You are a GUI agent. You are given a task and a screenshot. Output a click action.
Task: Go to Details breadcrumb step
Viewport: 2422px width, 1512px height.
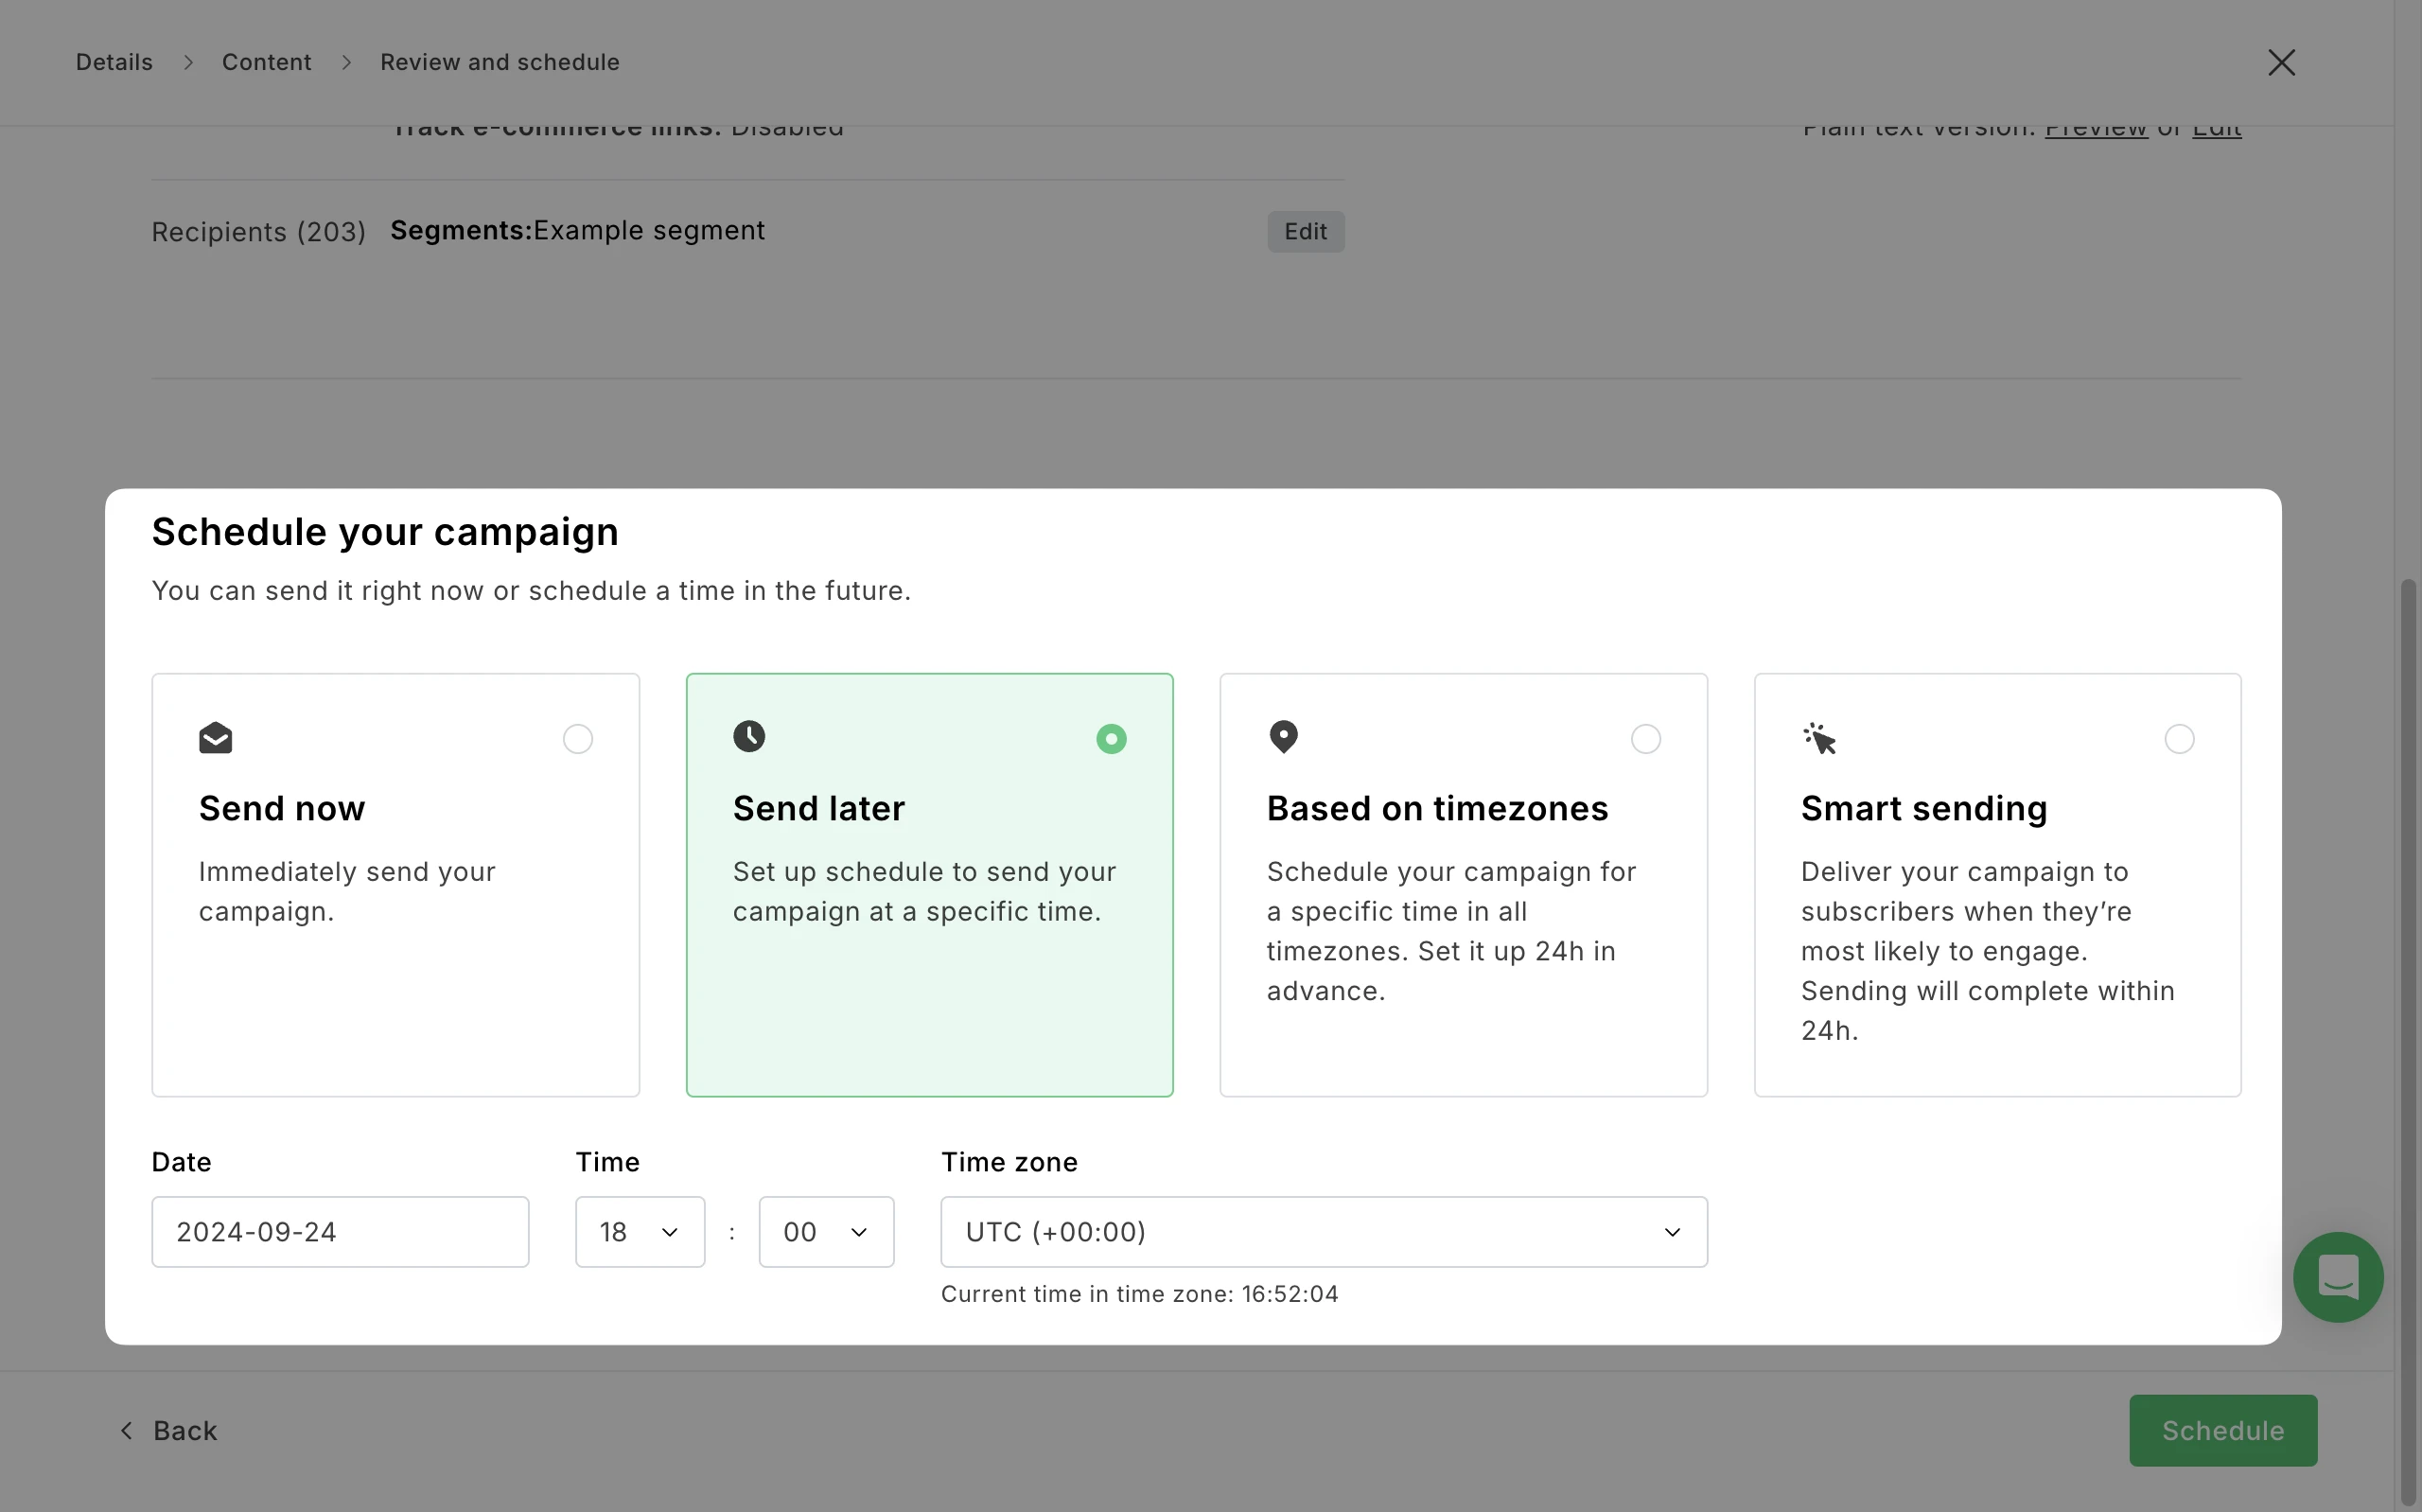tap(114, 63)
